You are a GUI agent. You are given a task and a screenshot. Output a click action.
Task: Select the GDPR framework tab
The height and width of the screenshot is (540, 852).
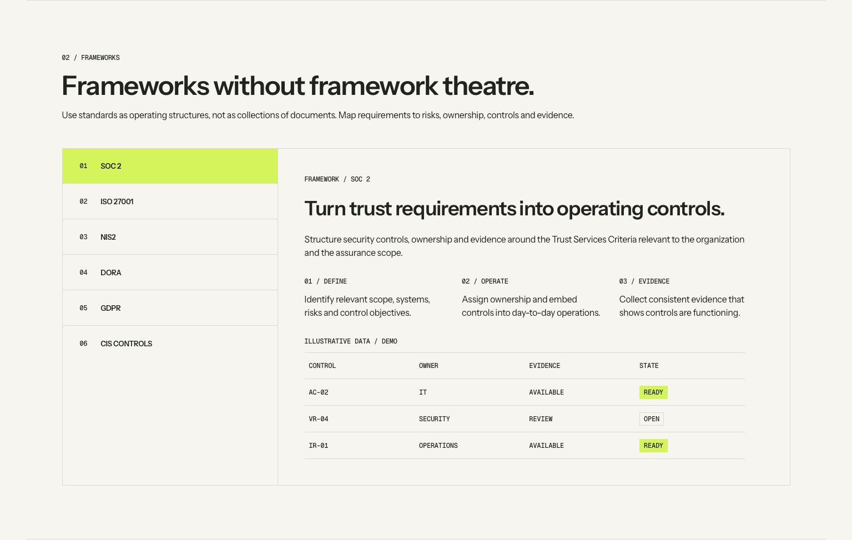170,308
